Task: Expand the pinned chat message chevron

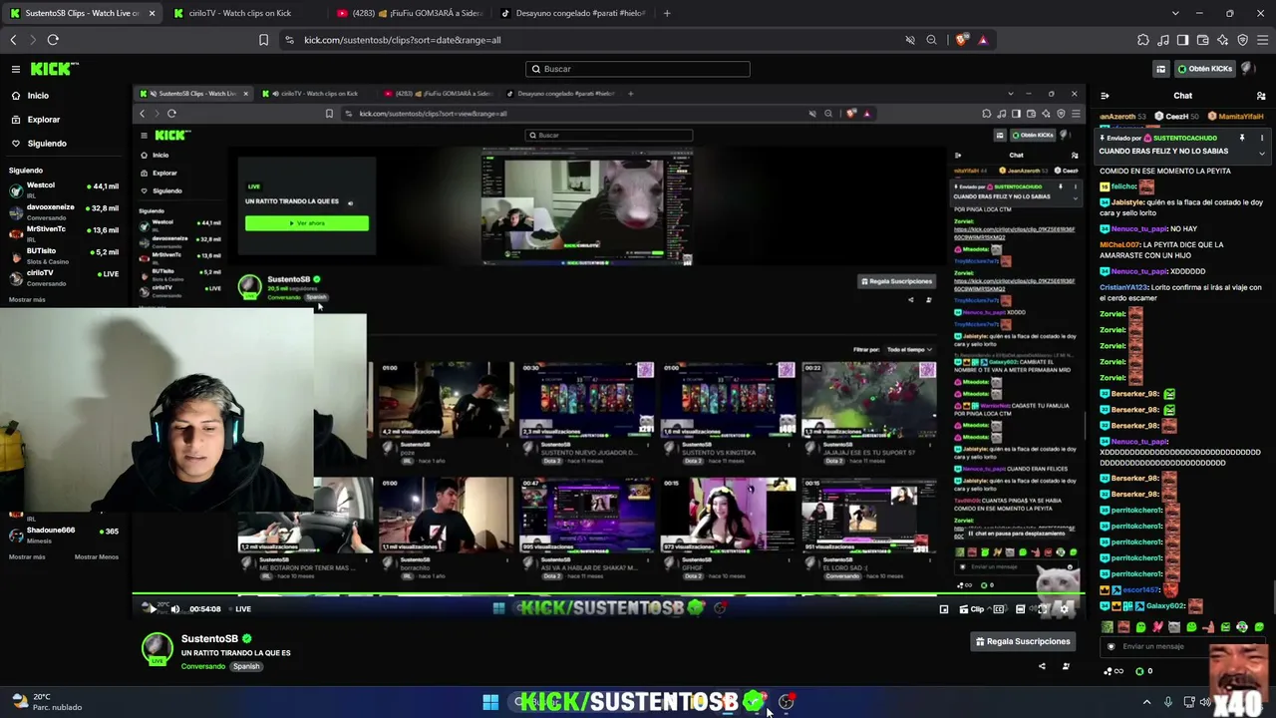Action: coord(1262,153)
